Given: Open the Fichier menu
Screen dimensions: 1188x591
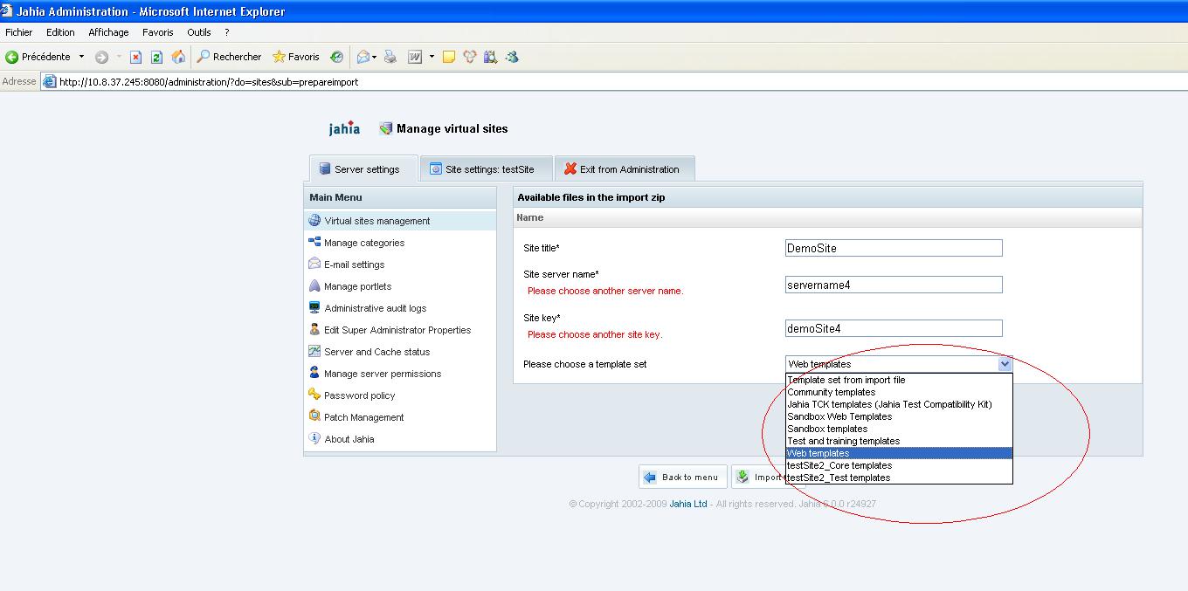Looking at the screenshot, I should [19, 32].
